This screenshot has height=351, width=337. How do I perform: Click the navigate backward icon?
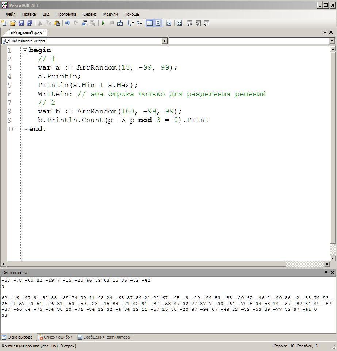coord(84,23)
